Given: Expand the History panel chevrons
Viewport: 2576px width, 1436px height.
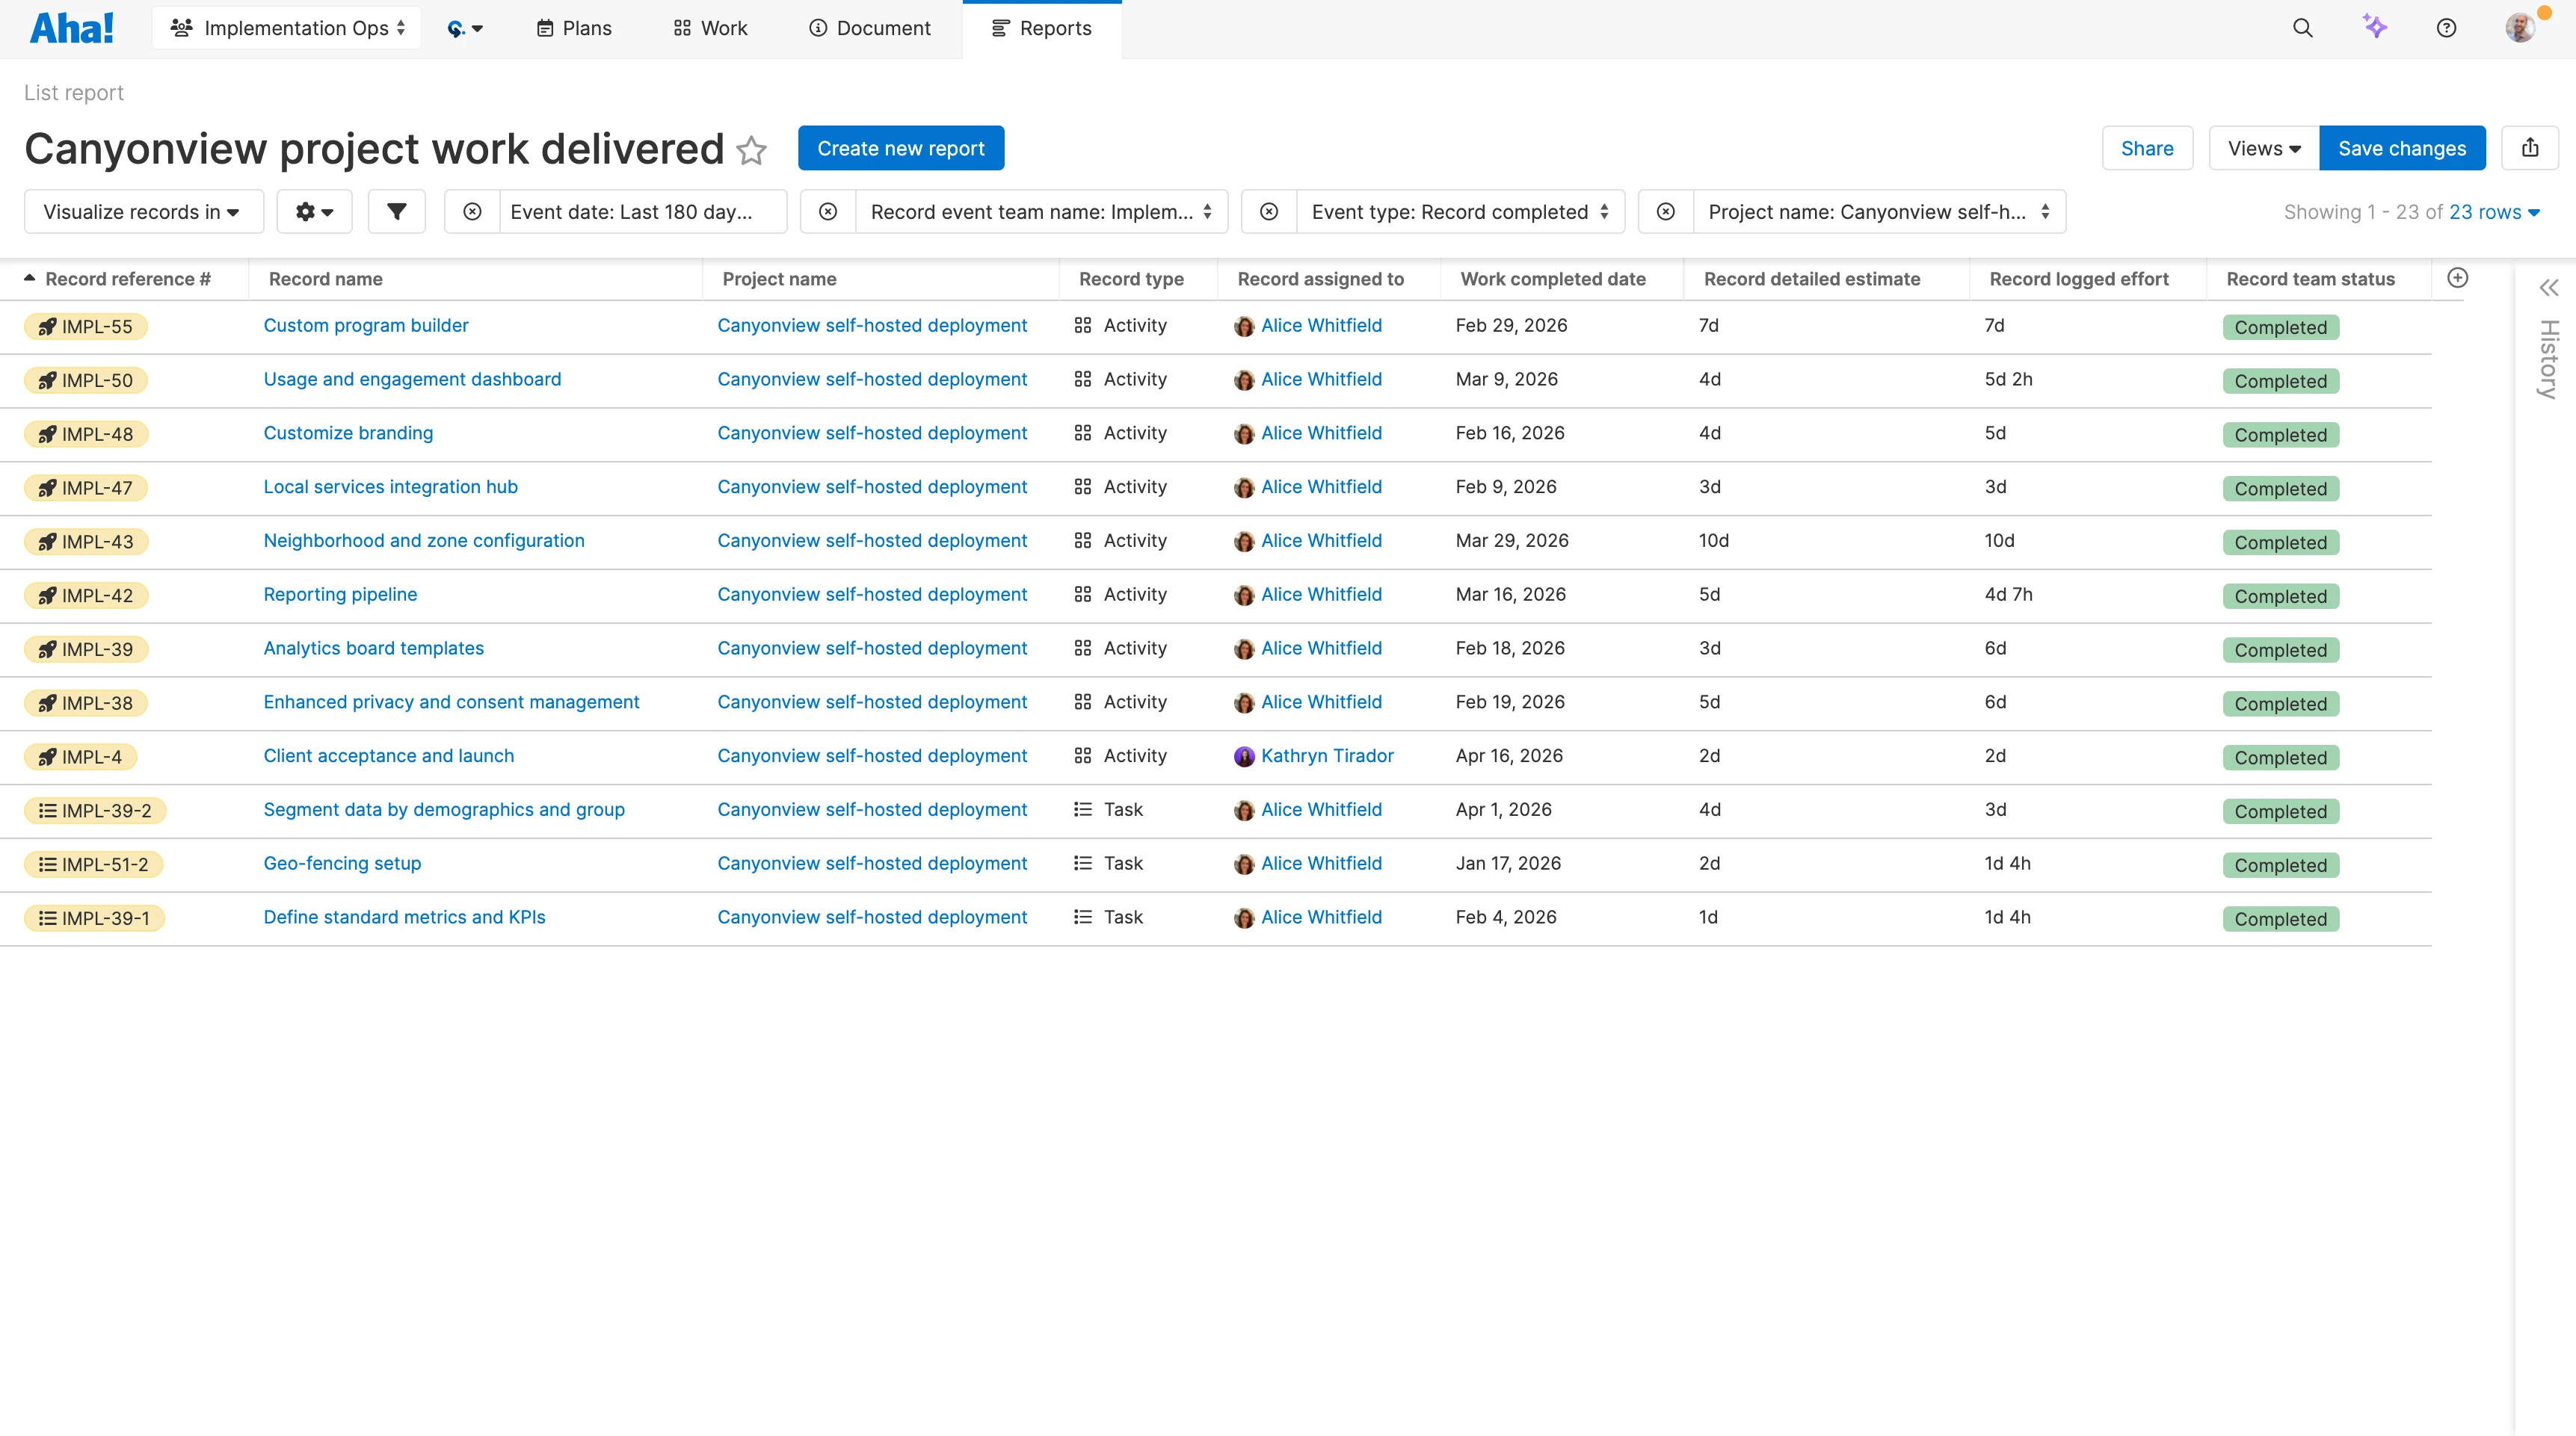Looking at the screenshot, I should (2548, 288).
